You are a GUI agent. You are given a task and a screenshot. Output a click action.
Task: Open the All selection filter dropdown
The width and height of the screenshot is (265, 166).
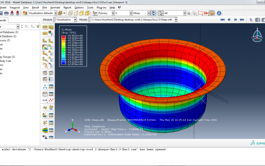coord(185,13)
